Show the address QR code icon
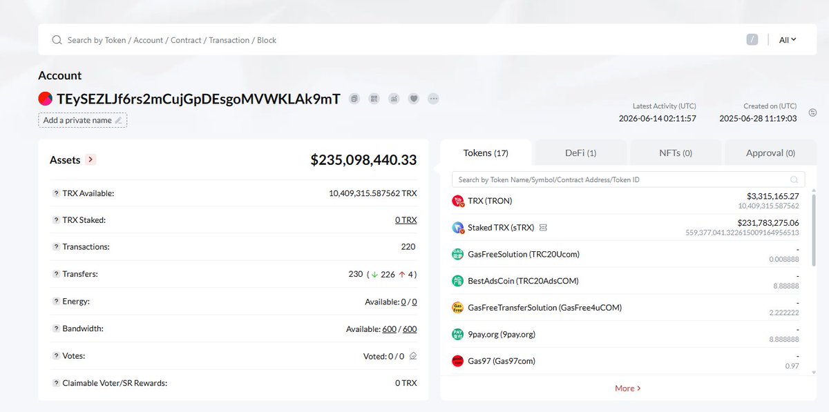Viewport: 829px width, 412px height. tap(374, 99)
